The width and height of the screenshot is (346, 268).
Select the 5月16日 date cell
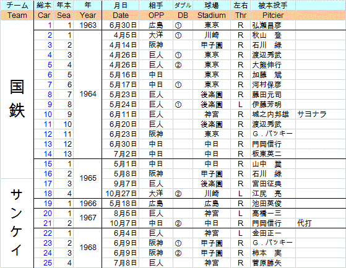click(x=121, y=75)
